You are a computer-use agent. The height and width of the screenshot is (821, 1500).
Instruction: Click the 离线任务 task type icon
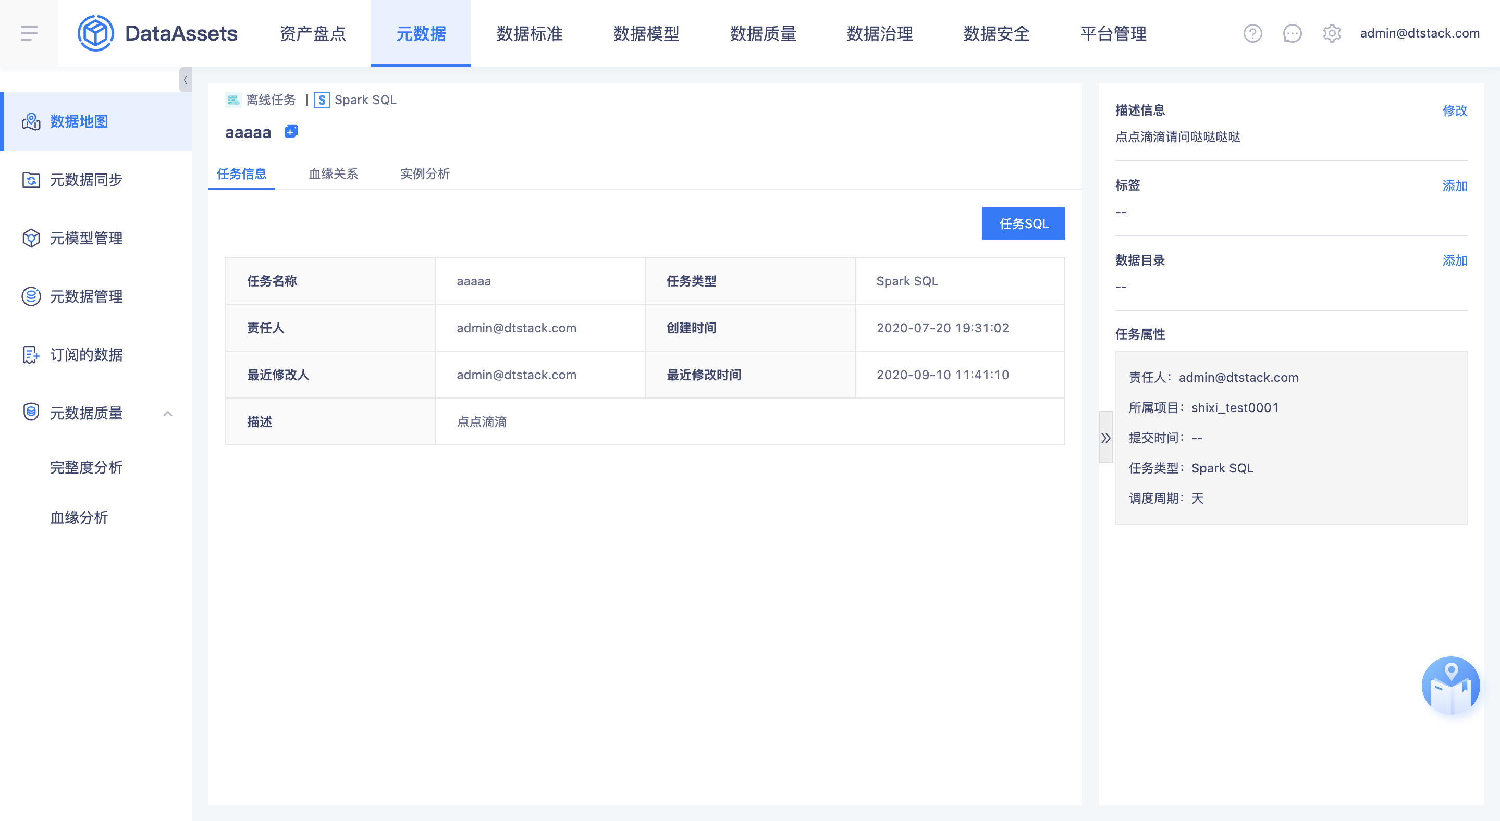[x=233, y=100]
